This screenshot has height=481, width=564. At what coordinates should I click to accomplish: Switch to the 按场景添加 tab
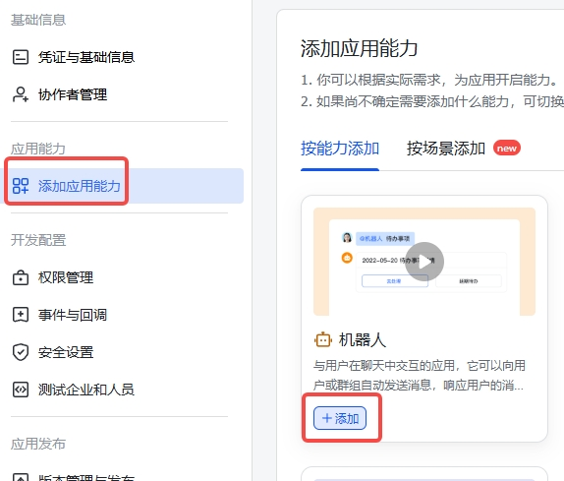point(446,149)
